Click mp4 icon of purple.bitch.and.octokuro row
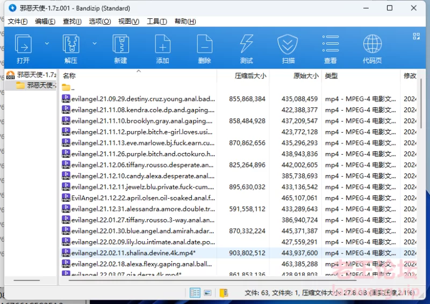The height and width of the screenshot is (304, 430). 66,154
